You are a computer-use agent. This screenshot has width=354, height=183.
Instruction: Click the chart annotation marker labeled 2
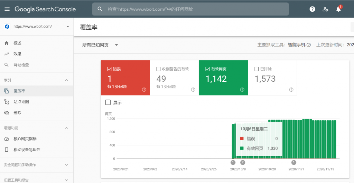(243, 162)
